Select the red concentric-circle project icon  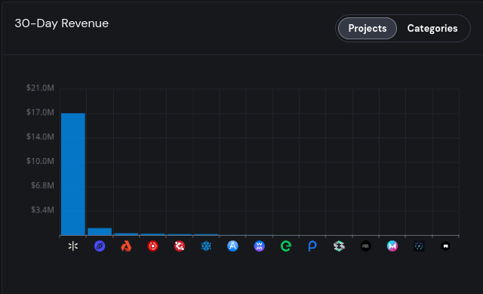[x=152, y=246]
